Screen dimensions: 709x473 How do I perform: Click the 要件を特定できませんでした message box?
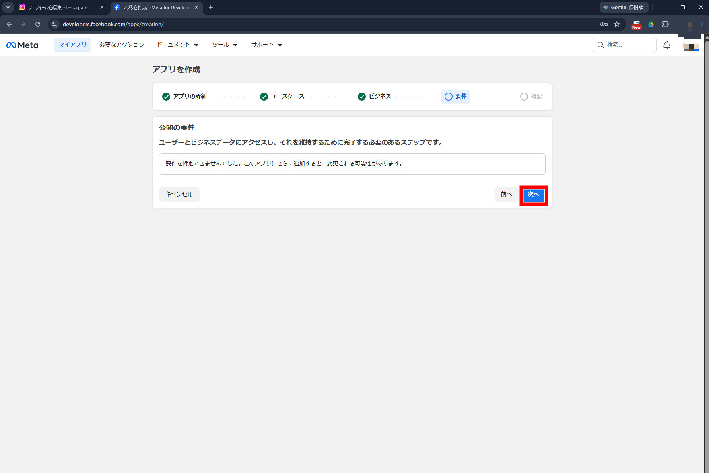[352, 164]
